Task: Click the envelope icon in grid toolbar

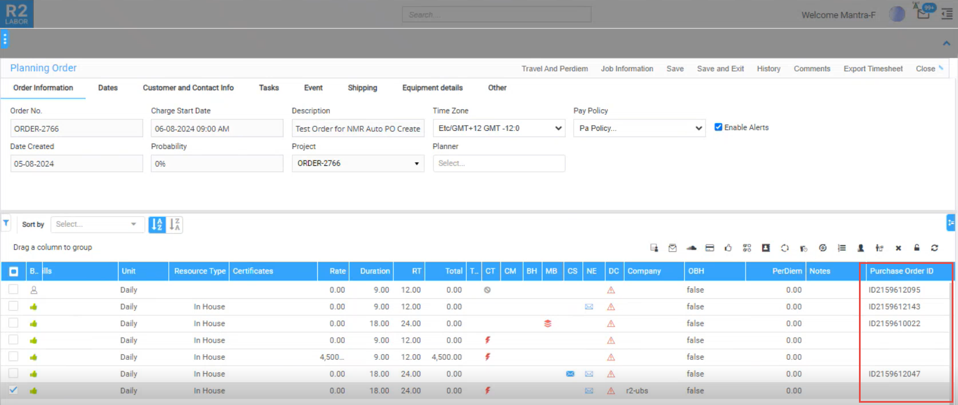Action: click(x=672, y=248)
